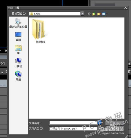
Task: Click the rewind playback button
Action: pos(2,63)
